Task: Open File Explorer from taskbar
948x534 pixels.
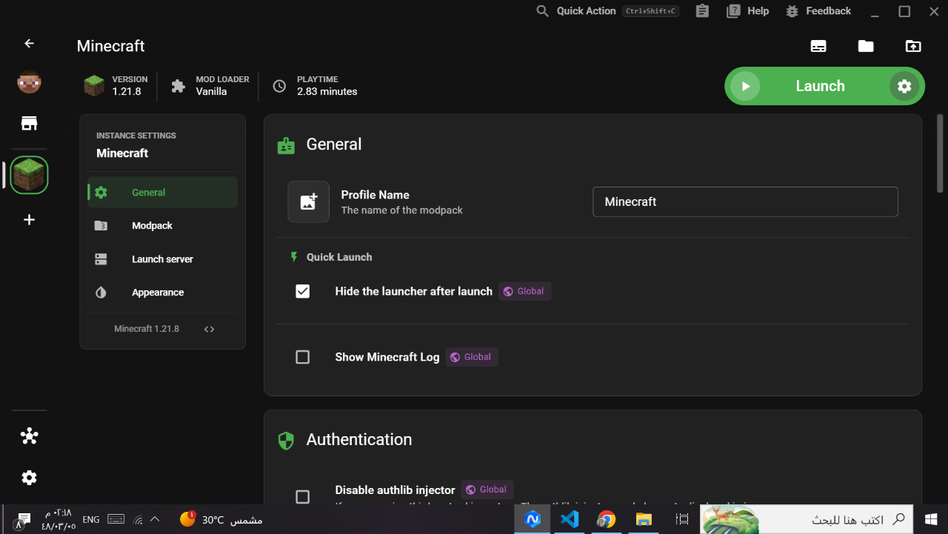Action: 644,519
